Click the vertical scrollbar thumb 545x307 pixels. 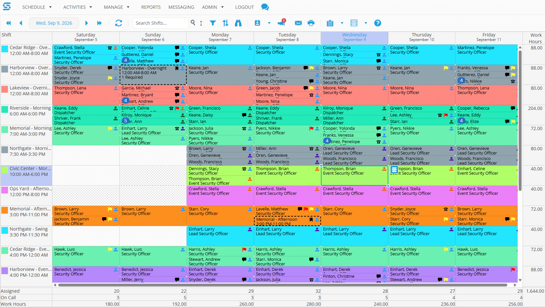pyautogui.click(x=520, y=120)
